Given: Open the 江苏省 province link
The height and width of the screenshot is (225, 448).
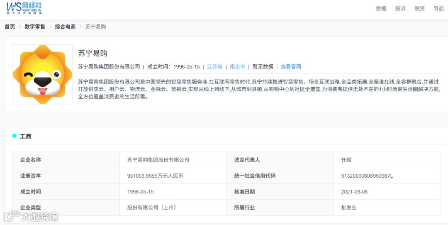Looking at the screenshot, I should (x=214, y=66).
